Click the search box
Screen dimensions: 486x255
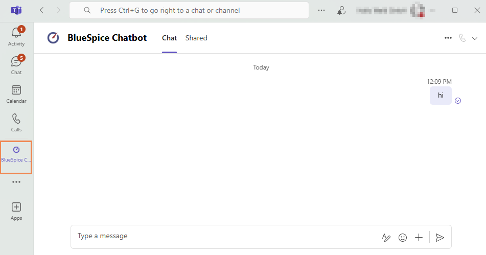[189, 10]
